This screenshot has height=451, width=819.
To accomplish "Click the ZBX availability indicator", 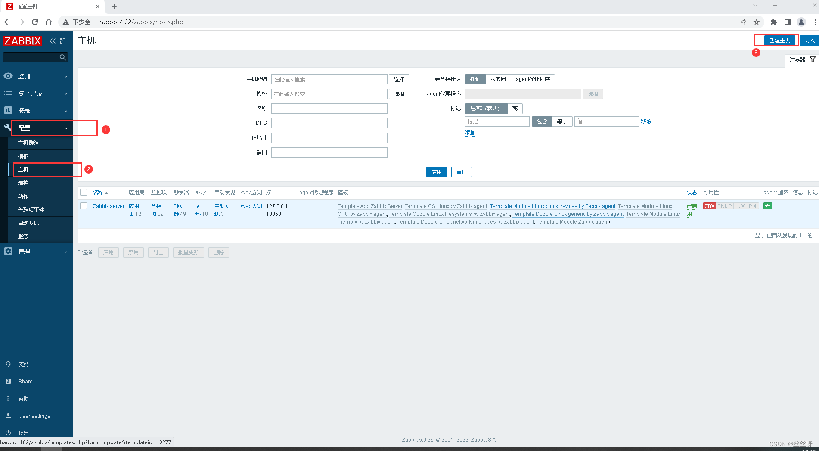I will (x=709, y=206).
